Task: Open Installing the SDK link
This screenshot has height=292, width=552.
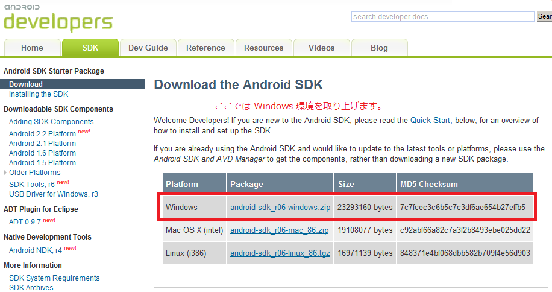Action: (39, 94)
